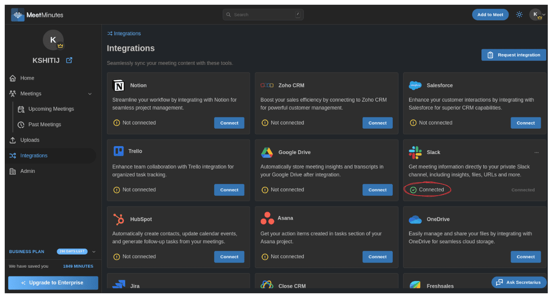Screen dimensions: 552x298
Task: Open the Meetings sidebar item
Action: [x=31, y=93]
